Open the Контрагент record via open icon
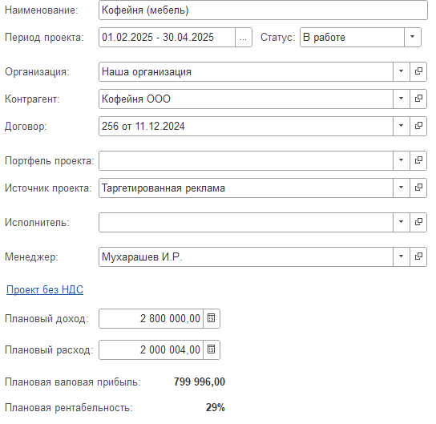The height and width of the screenshot is (424, 436). [418, 99]
